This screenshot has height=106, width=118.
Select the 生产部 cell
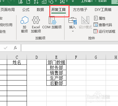56,78
